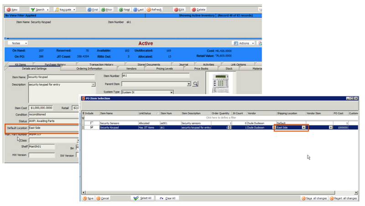
Task: Go to the Prior record
Action: (x=107, y=9)
